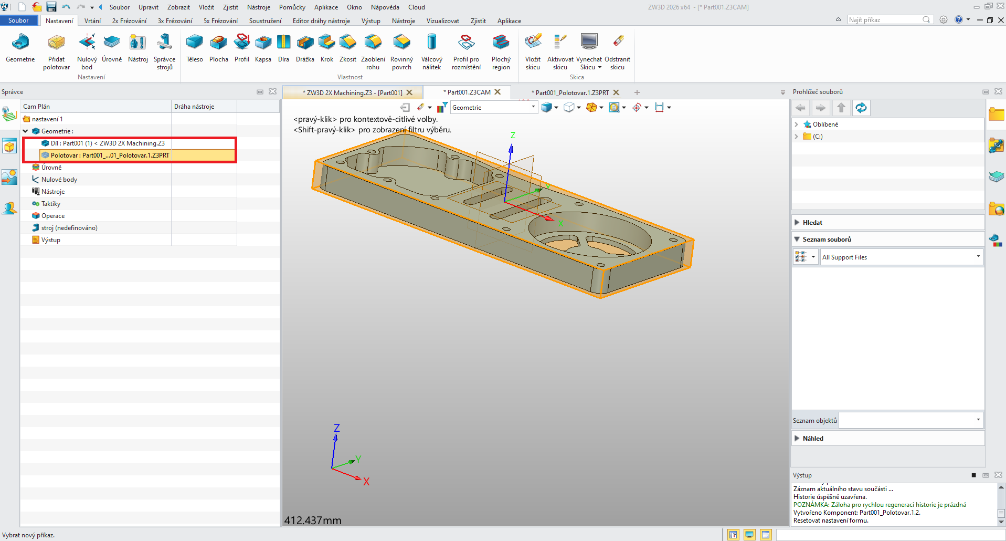1006x541 pixels.
Task: Open Nulový bod tool
Action: [87, 52]
